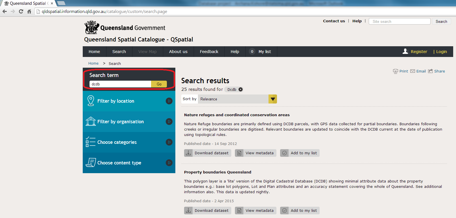Add Property boundaries Queensland to my list
The image size is (456, 218).
point(300,210)
